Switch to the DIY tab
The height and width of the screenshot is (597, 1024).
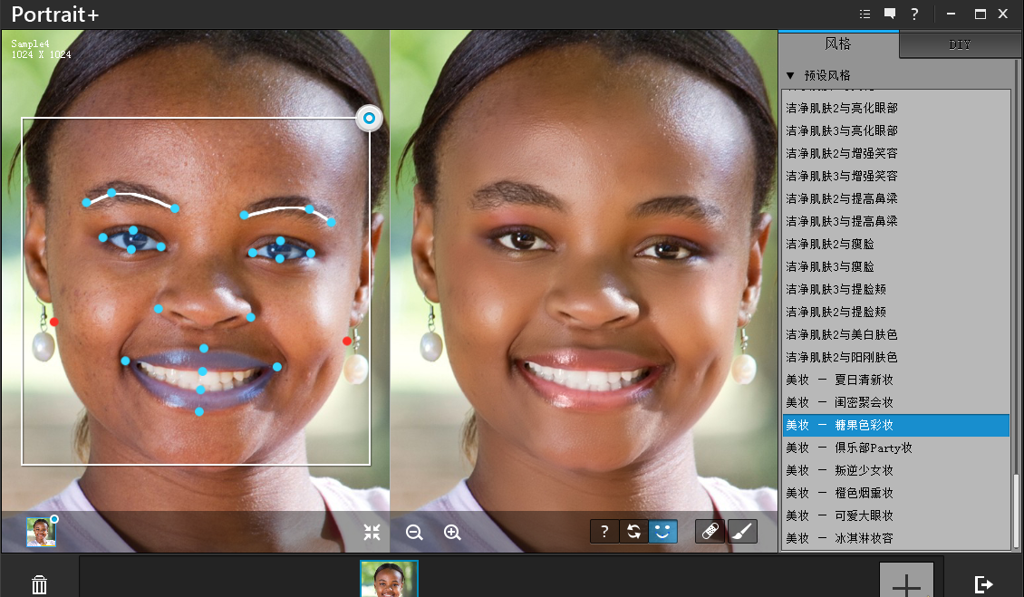pos(960,44)
